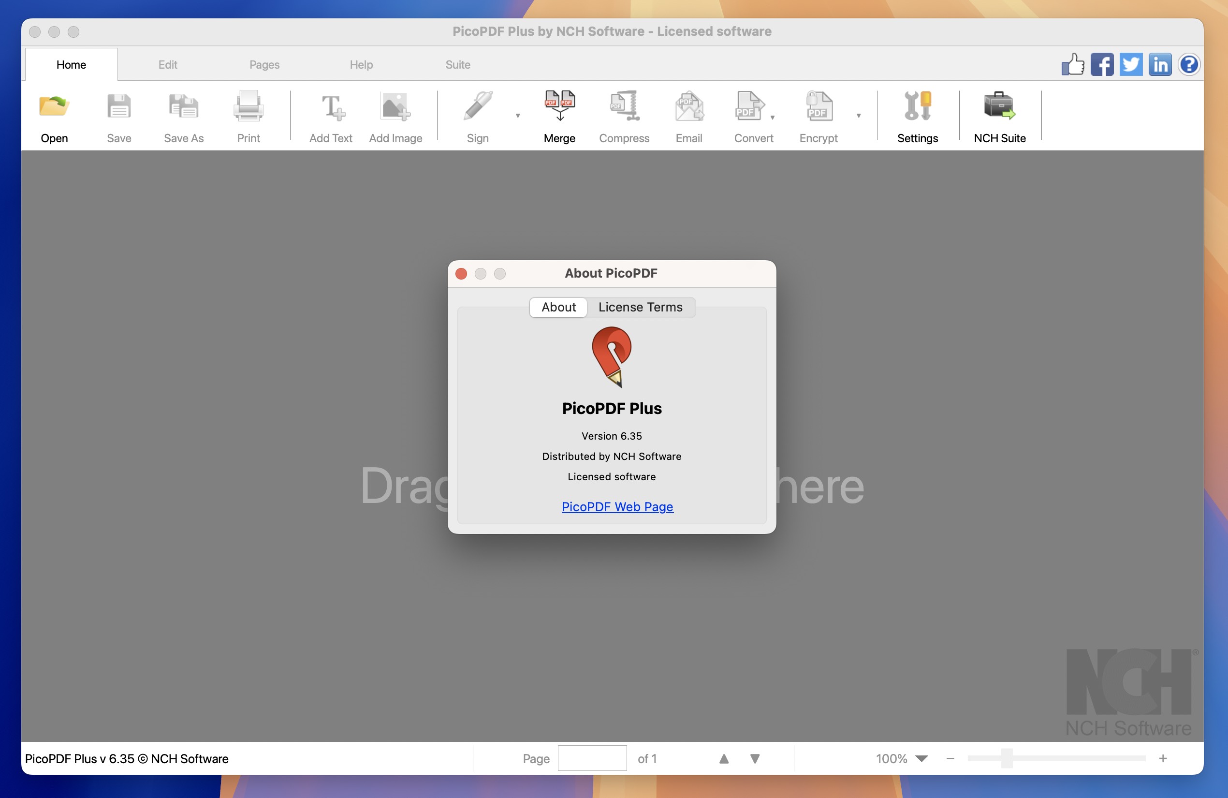Switch to the Edit tab
This screenshot has height=798, width=1228.
(x=168, y=64)
